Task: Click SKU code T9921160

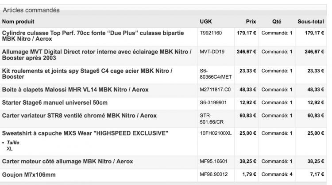Action: pyautogui.click(x=211, y=33)
